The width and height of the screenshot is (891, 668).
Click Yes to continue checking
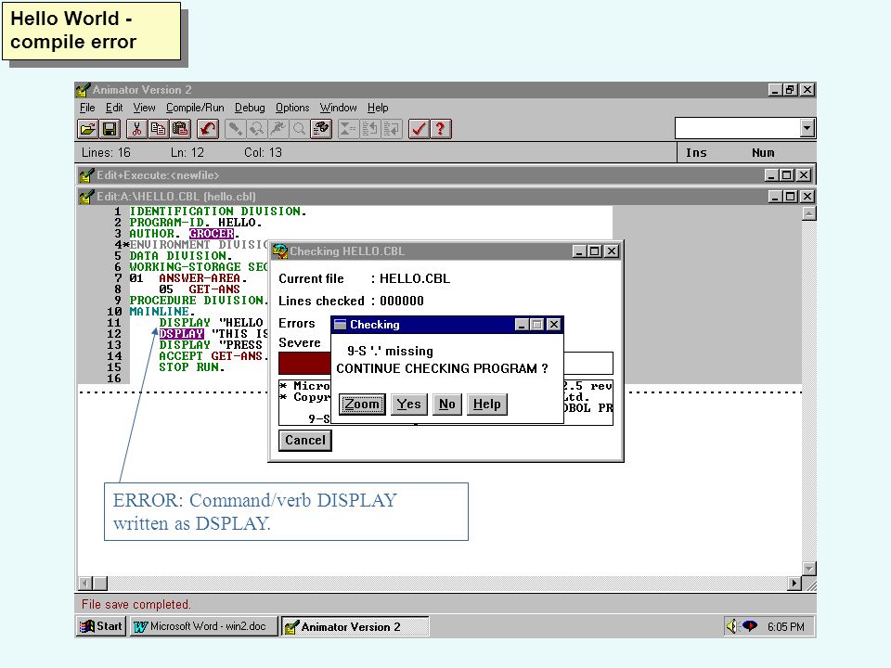click(408, 405)
